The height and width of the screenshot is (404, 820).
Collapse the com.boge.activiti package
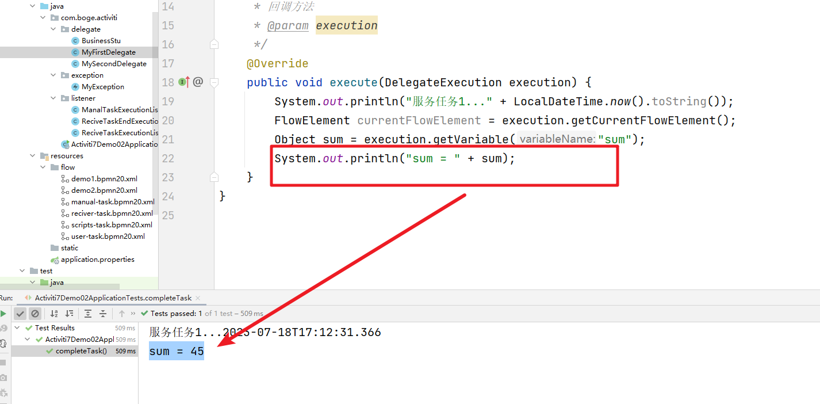(43, 18)
